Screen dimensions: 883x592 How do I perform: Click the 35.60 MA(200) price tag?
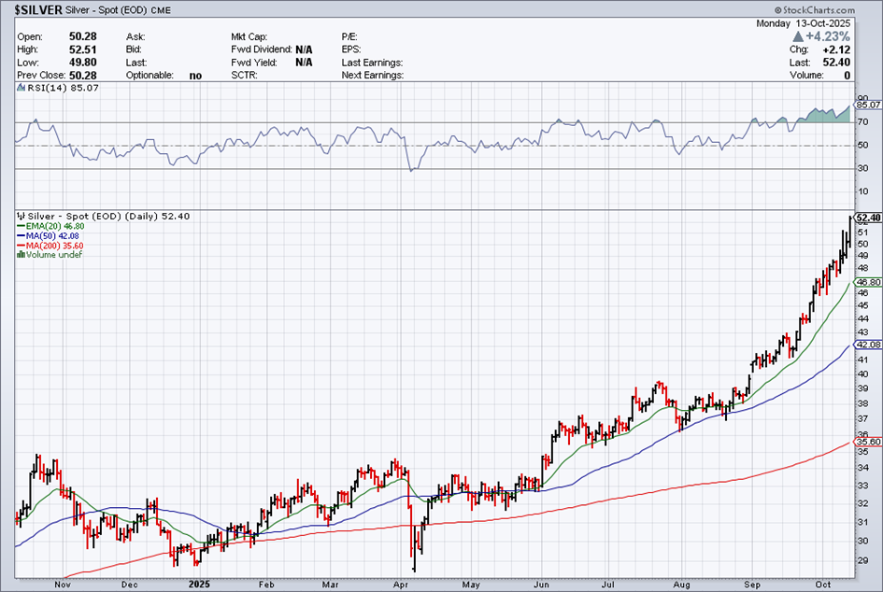click(x=868, y=442)
